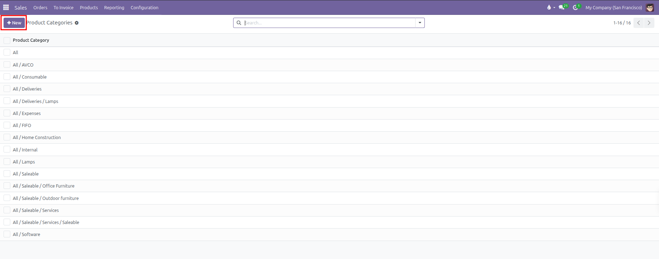Click the search magnifier icon
The height and width of the screenshot is (259, 659).
point(239,23)
